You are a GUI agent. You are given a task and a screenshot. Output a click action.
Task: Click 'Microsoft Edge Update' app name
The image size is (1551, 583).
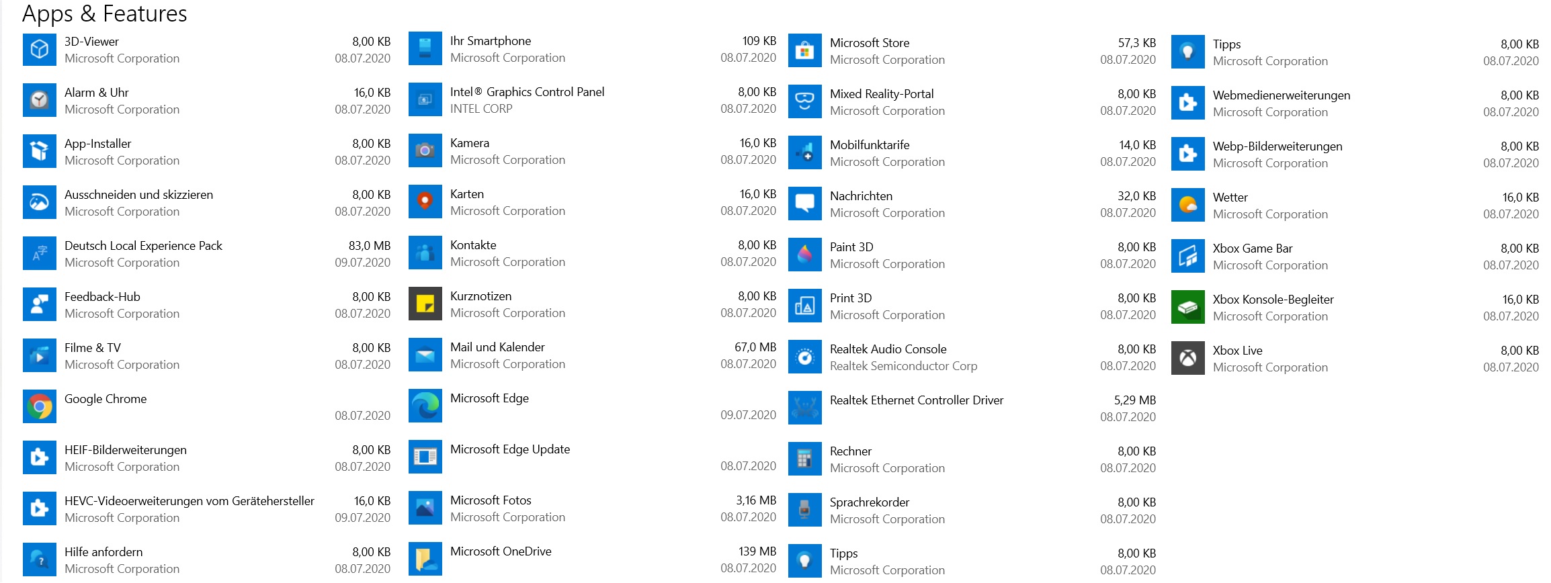(510, 449)
